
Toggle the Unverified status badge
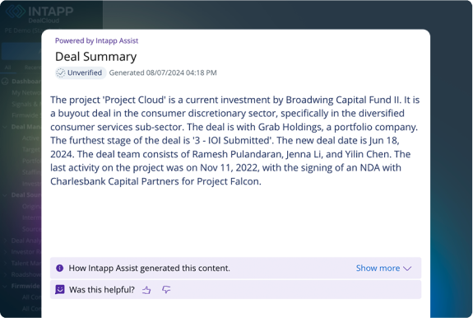pos(81,72)
